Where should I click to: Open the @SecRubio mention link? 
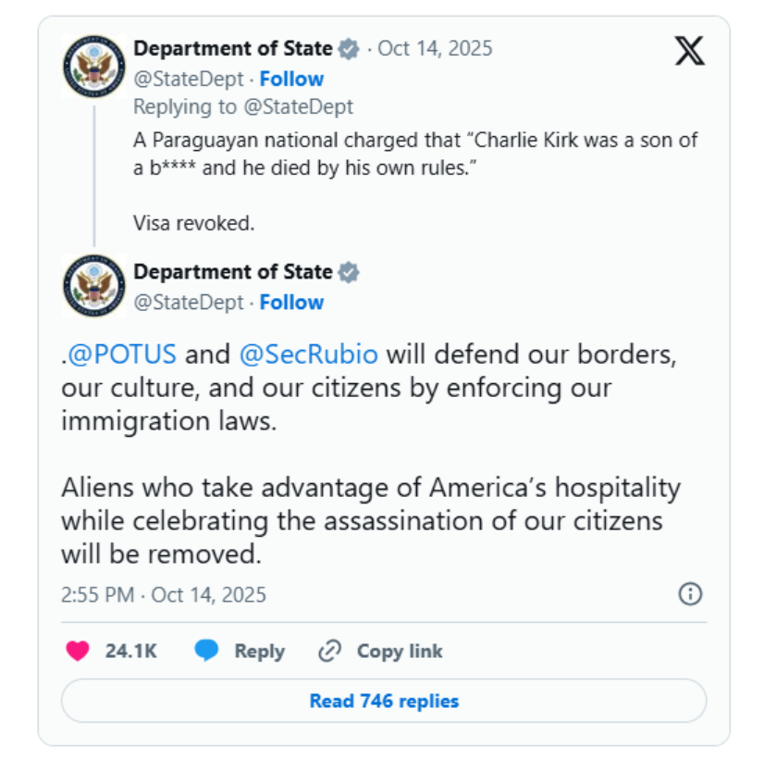tap(308, 354)
